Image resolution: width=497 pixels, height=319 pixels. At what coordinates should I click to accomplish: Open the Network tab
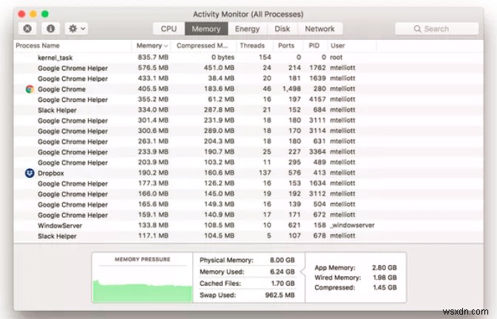click(x=319, y=29)
